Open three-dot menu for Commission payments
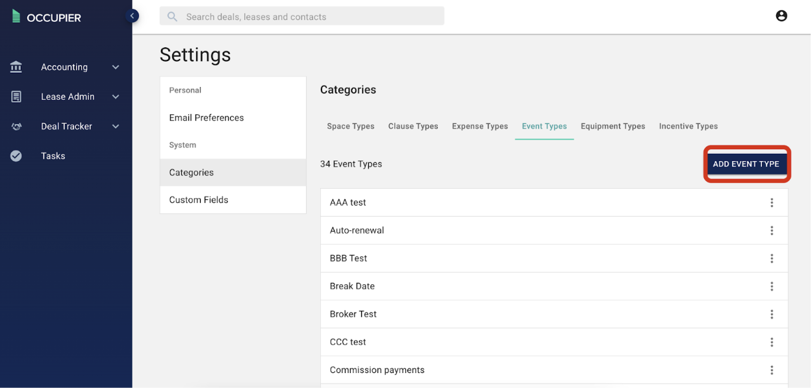This screenshot has width=812, height=388. point(772,370)
